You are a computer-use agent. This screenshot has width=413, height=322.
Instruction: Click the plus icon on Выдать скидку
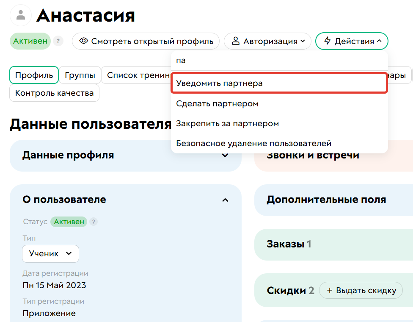click(x=330, y=290)
